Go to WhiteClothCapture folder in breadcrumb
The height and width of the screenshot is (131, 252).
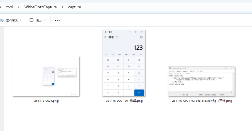click(41, 7)
